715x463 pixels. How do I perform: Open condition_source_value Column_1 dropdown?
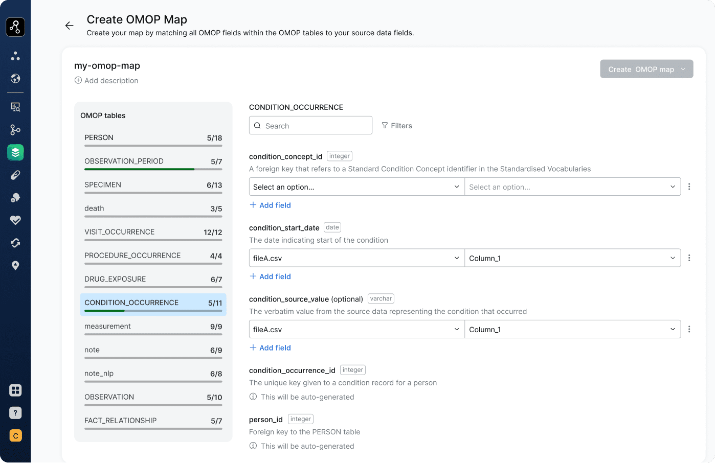pos(573,330)
